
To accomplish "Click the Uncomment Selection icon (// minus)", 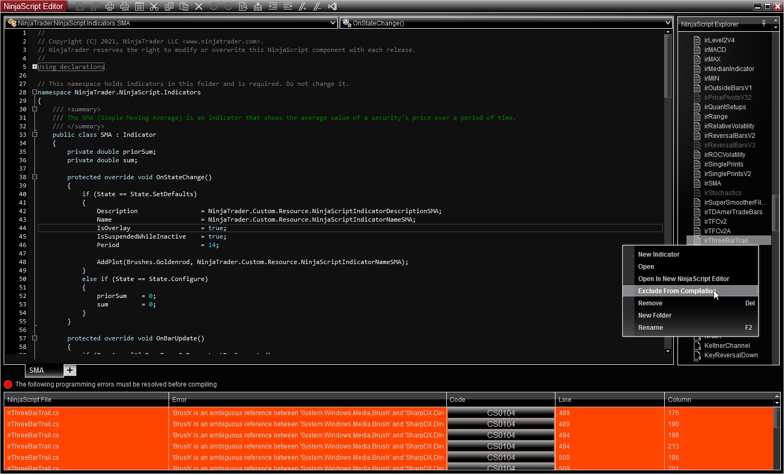I will (x=318, y=6).
